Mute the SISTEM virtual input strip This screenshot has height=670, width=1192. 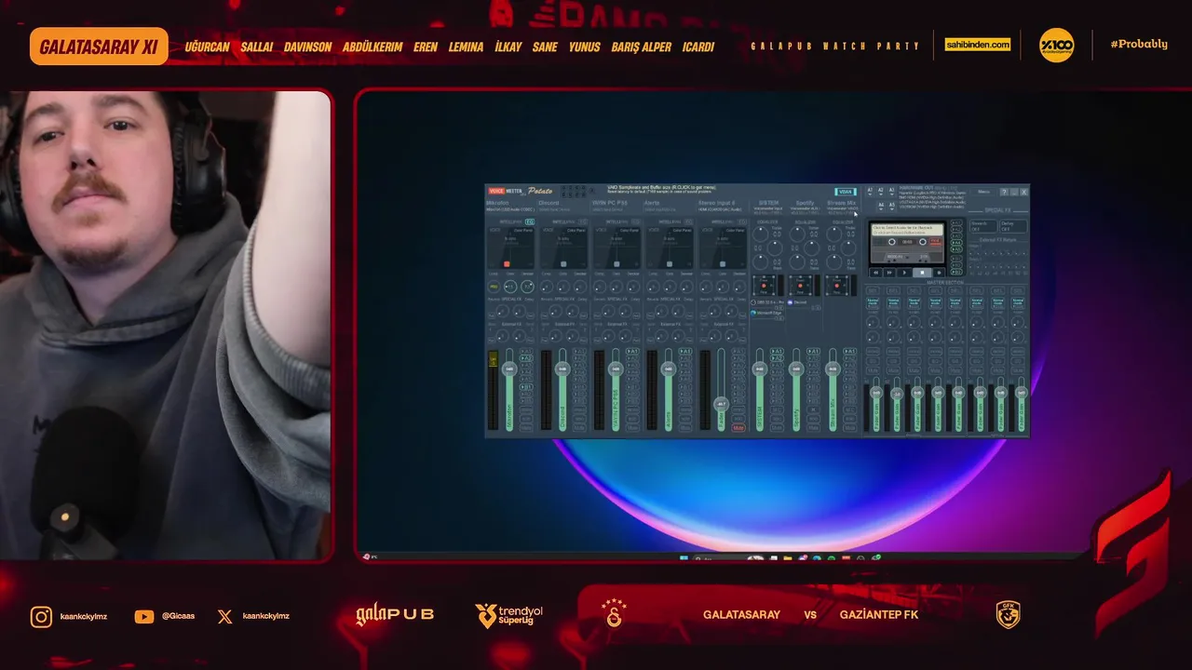pos(777,427)
